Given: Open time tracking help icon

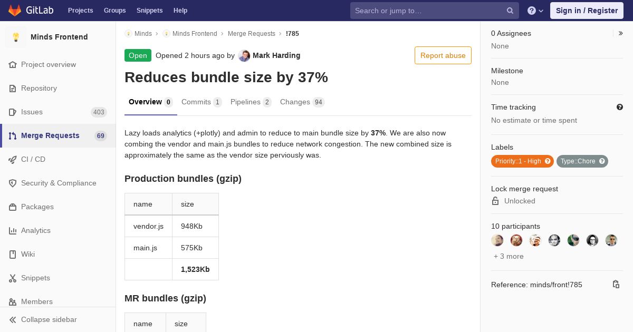Looking at the screenshot, I should pos(620,107).
